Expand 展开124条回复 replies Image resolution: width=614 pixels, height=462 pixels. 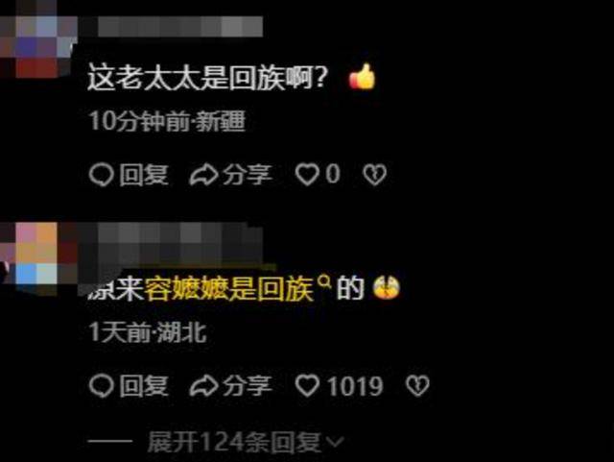[x=235, y=443]
